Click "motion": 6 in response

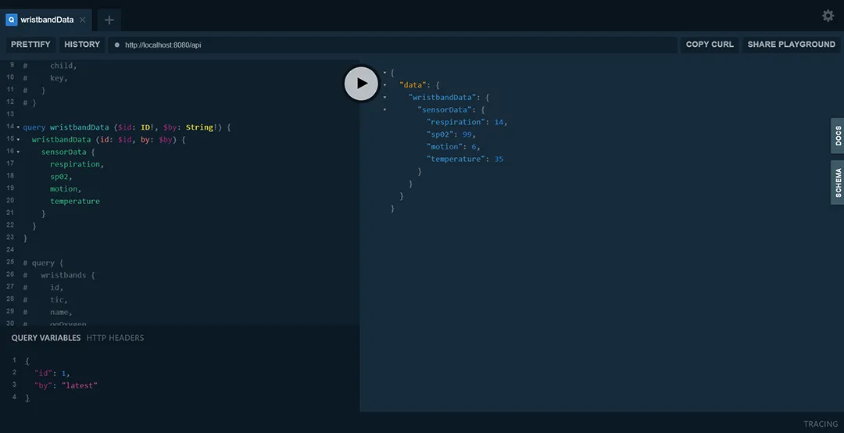pyautogui.click(x=453, y=147)
